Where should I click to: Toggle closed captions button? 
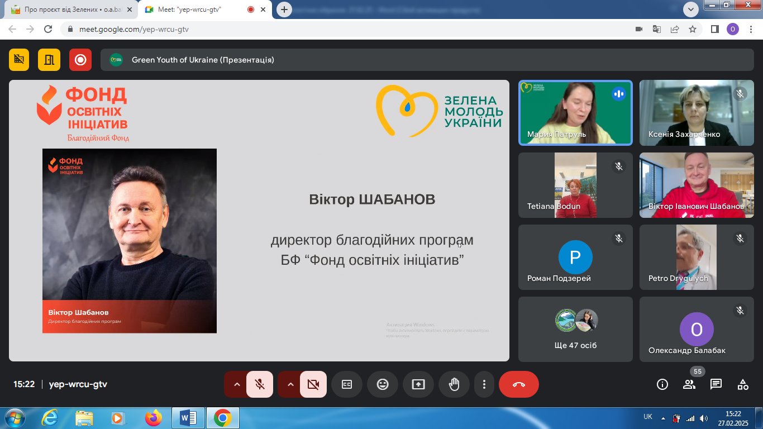(x=347, y=384)
